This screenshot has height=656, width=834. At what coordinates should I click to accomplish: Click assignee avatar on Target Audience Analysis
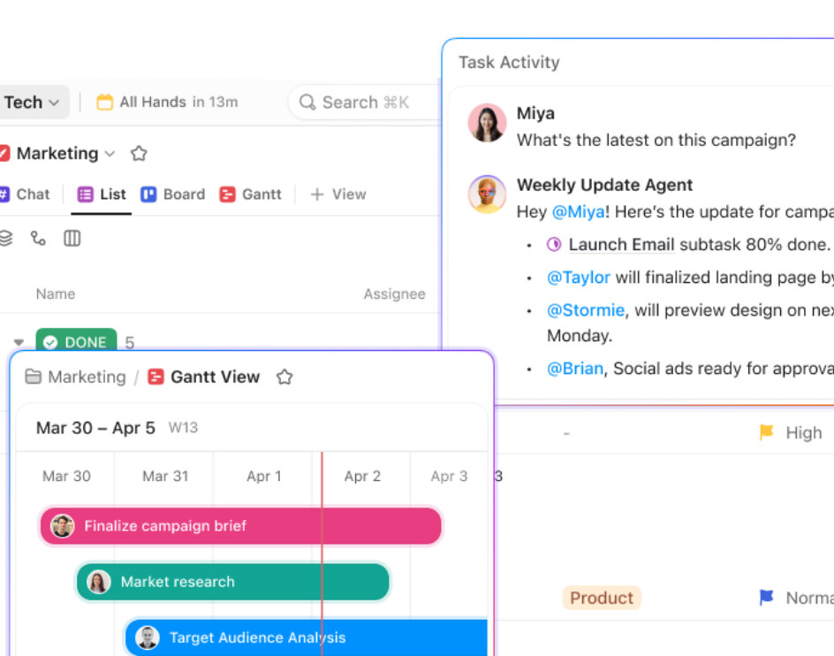[x=148, y=637]
